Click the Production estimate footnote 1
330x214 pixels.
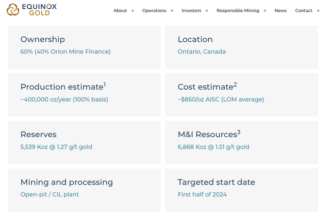(x=105, y=84)
